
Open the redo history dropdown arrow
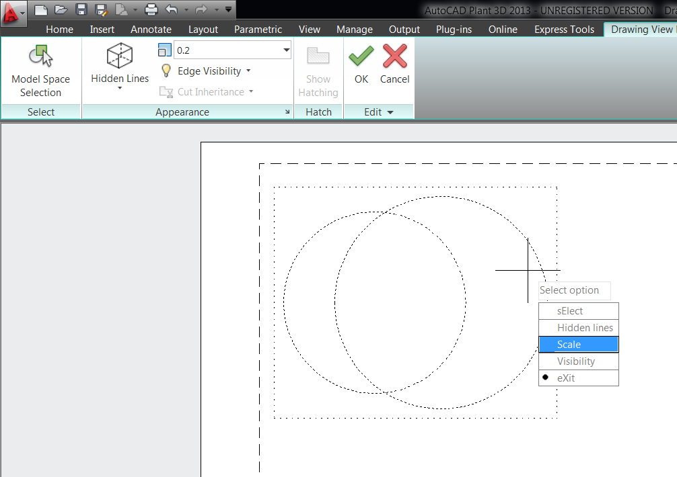pos(217,9)
